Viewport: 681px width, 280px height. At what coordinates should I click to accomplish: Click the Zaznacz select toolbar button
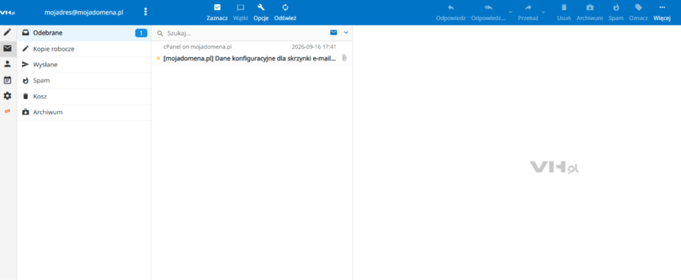pos(217,13)
